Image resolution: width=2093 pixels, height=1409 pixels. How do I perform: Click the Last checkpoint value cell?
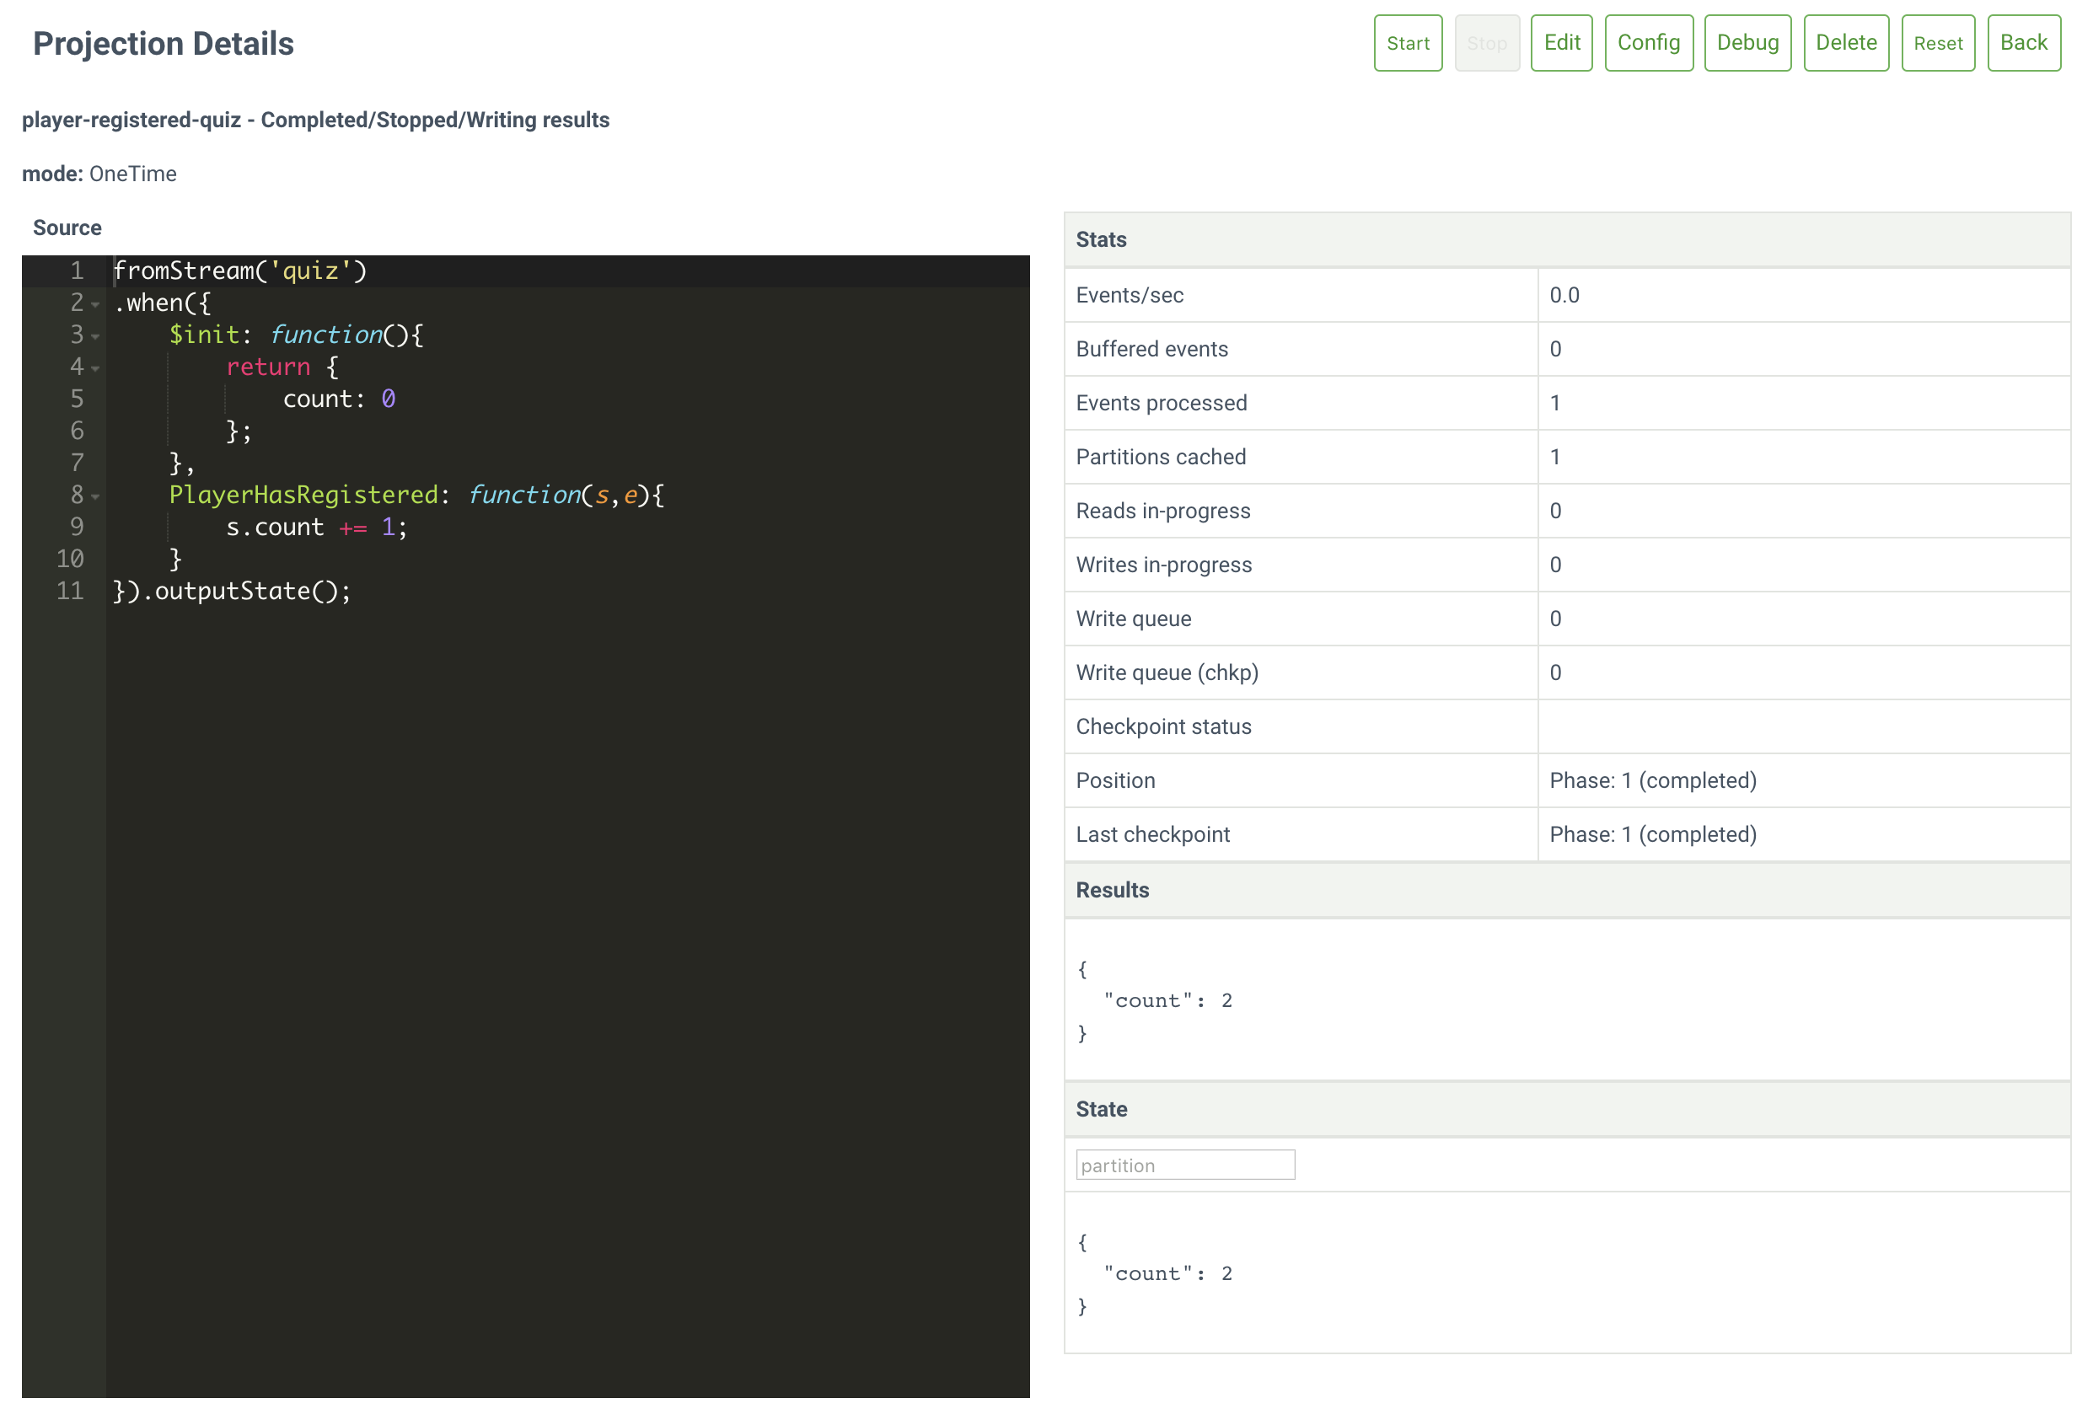coord(1652,834)
